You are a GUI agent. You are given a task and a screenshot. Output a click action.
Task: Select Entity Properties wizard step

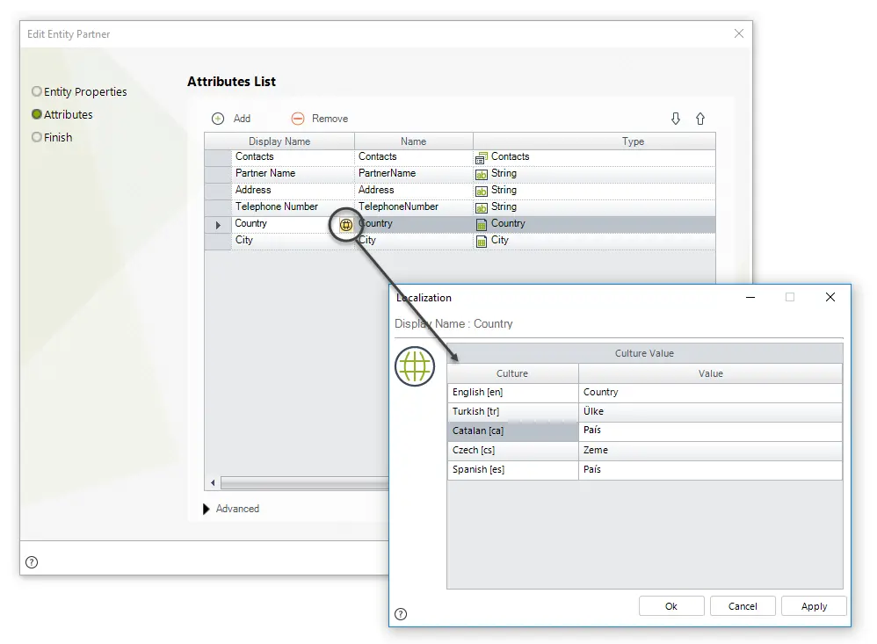pyautogui.click(x=79, y=91)
